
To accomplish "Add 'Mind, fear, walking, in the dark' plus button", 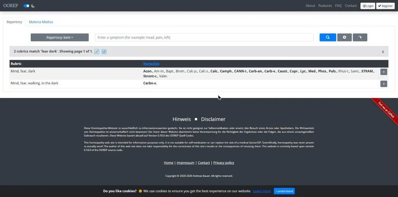I will coord(384,84).
